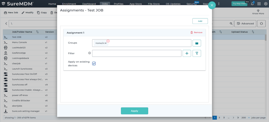This screenshot has height=122, width=269.
Task: Click Remove on Assignment 1
Action: coord(196,33)
